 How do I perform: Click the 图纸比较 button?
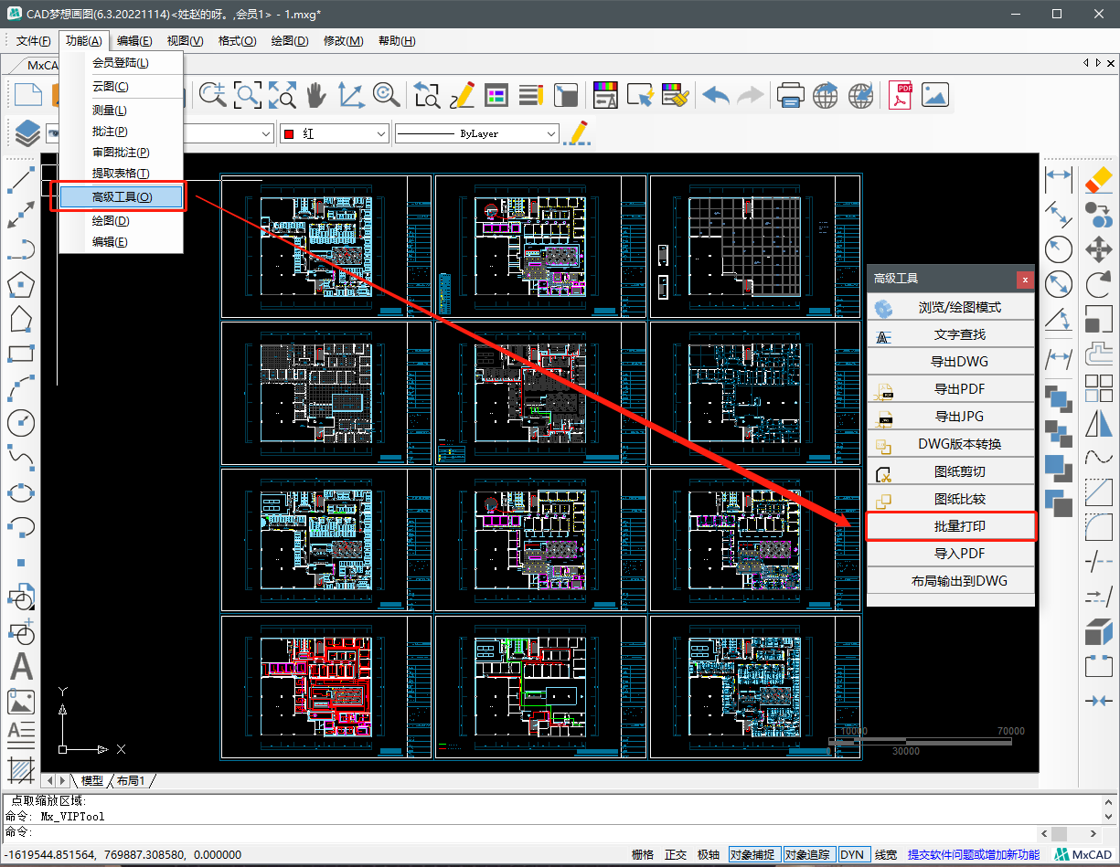tap(951, 499)
